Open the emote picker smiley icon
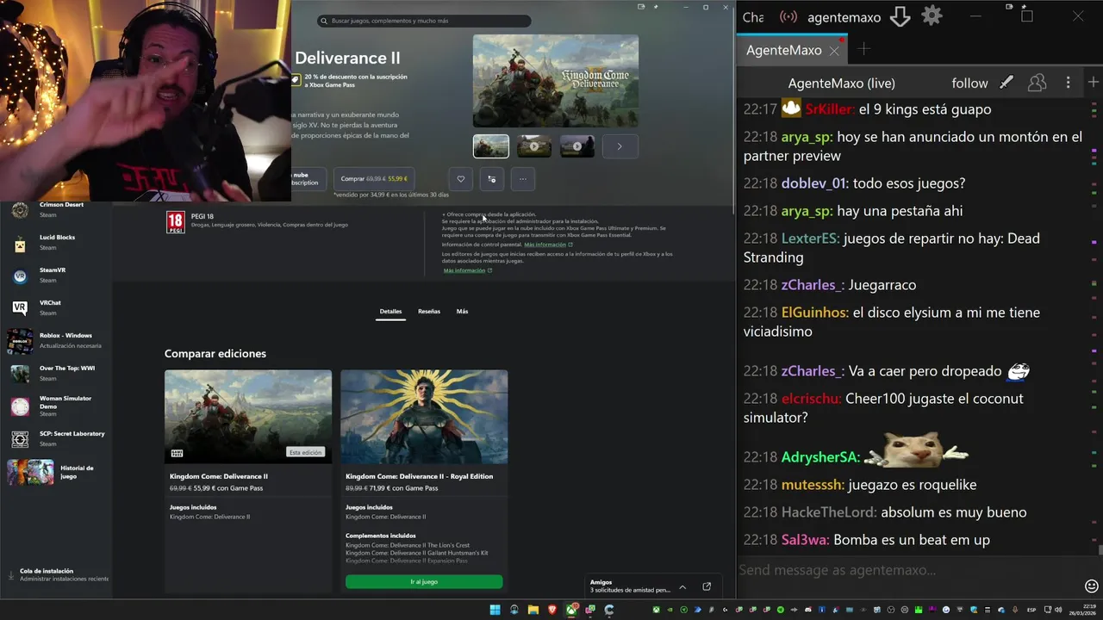Screen dimensions: 1103x620 click(x=1092, y=586)
